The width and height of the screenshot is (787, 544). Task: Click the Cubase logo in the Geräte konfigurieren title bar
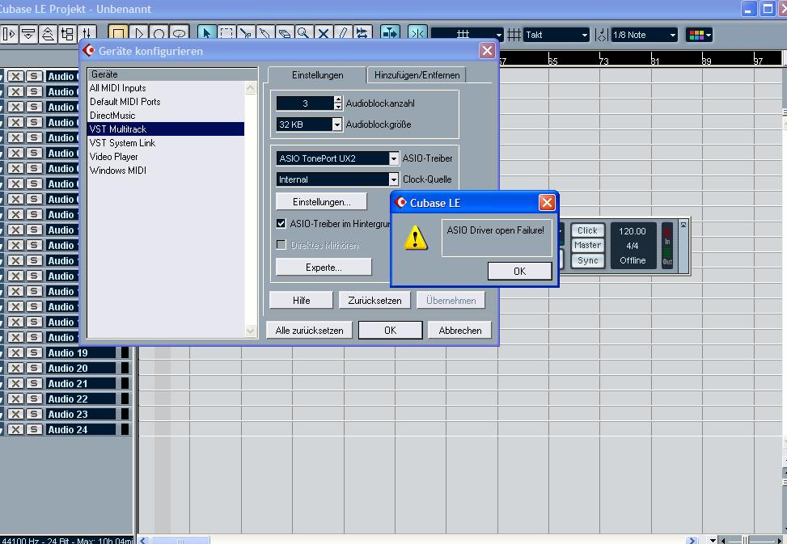point(89,50)
